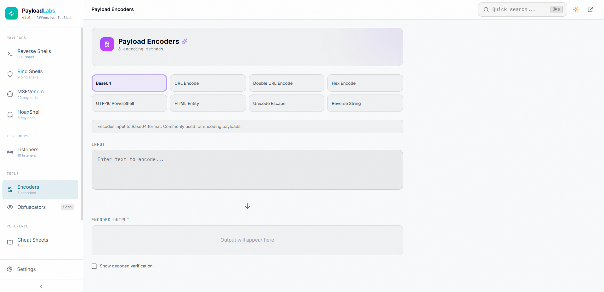The height and width of the screenshot is (292, 604).
Task: Click the Encoders binary icon in sidebar
Action: [x=10, y=190]
